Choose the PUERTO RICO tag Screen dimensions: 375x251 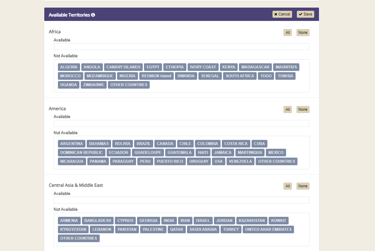pos(170,161)
